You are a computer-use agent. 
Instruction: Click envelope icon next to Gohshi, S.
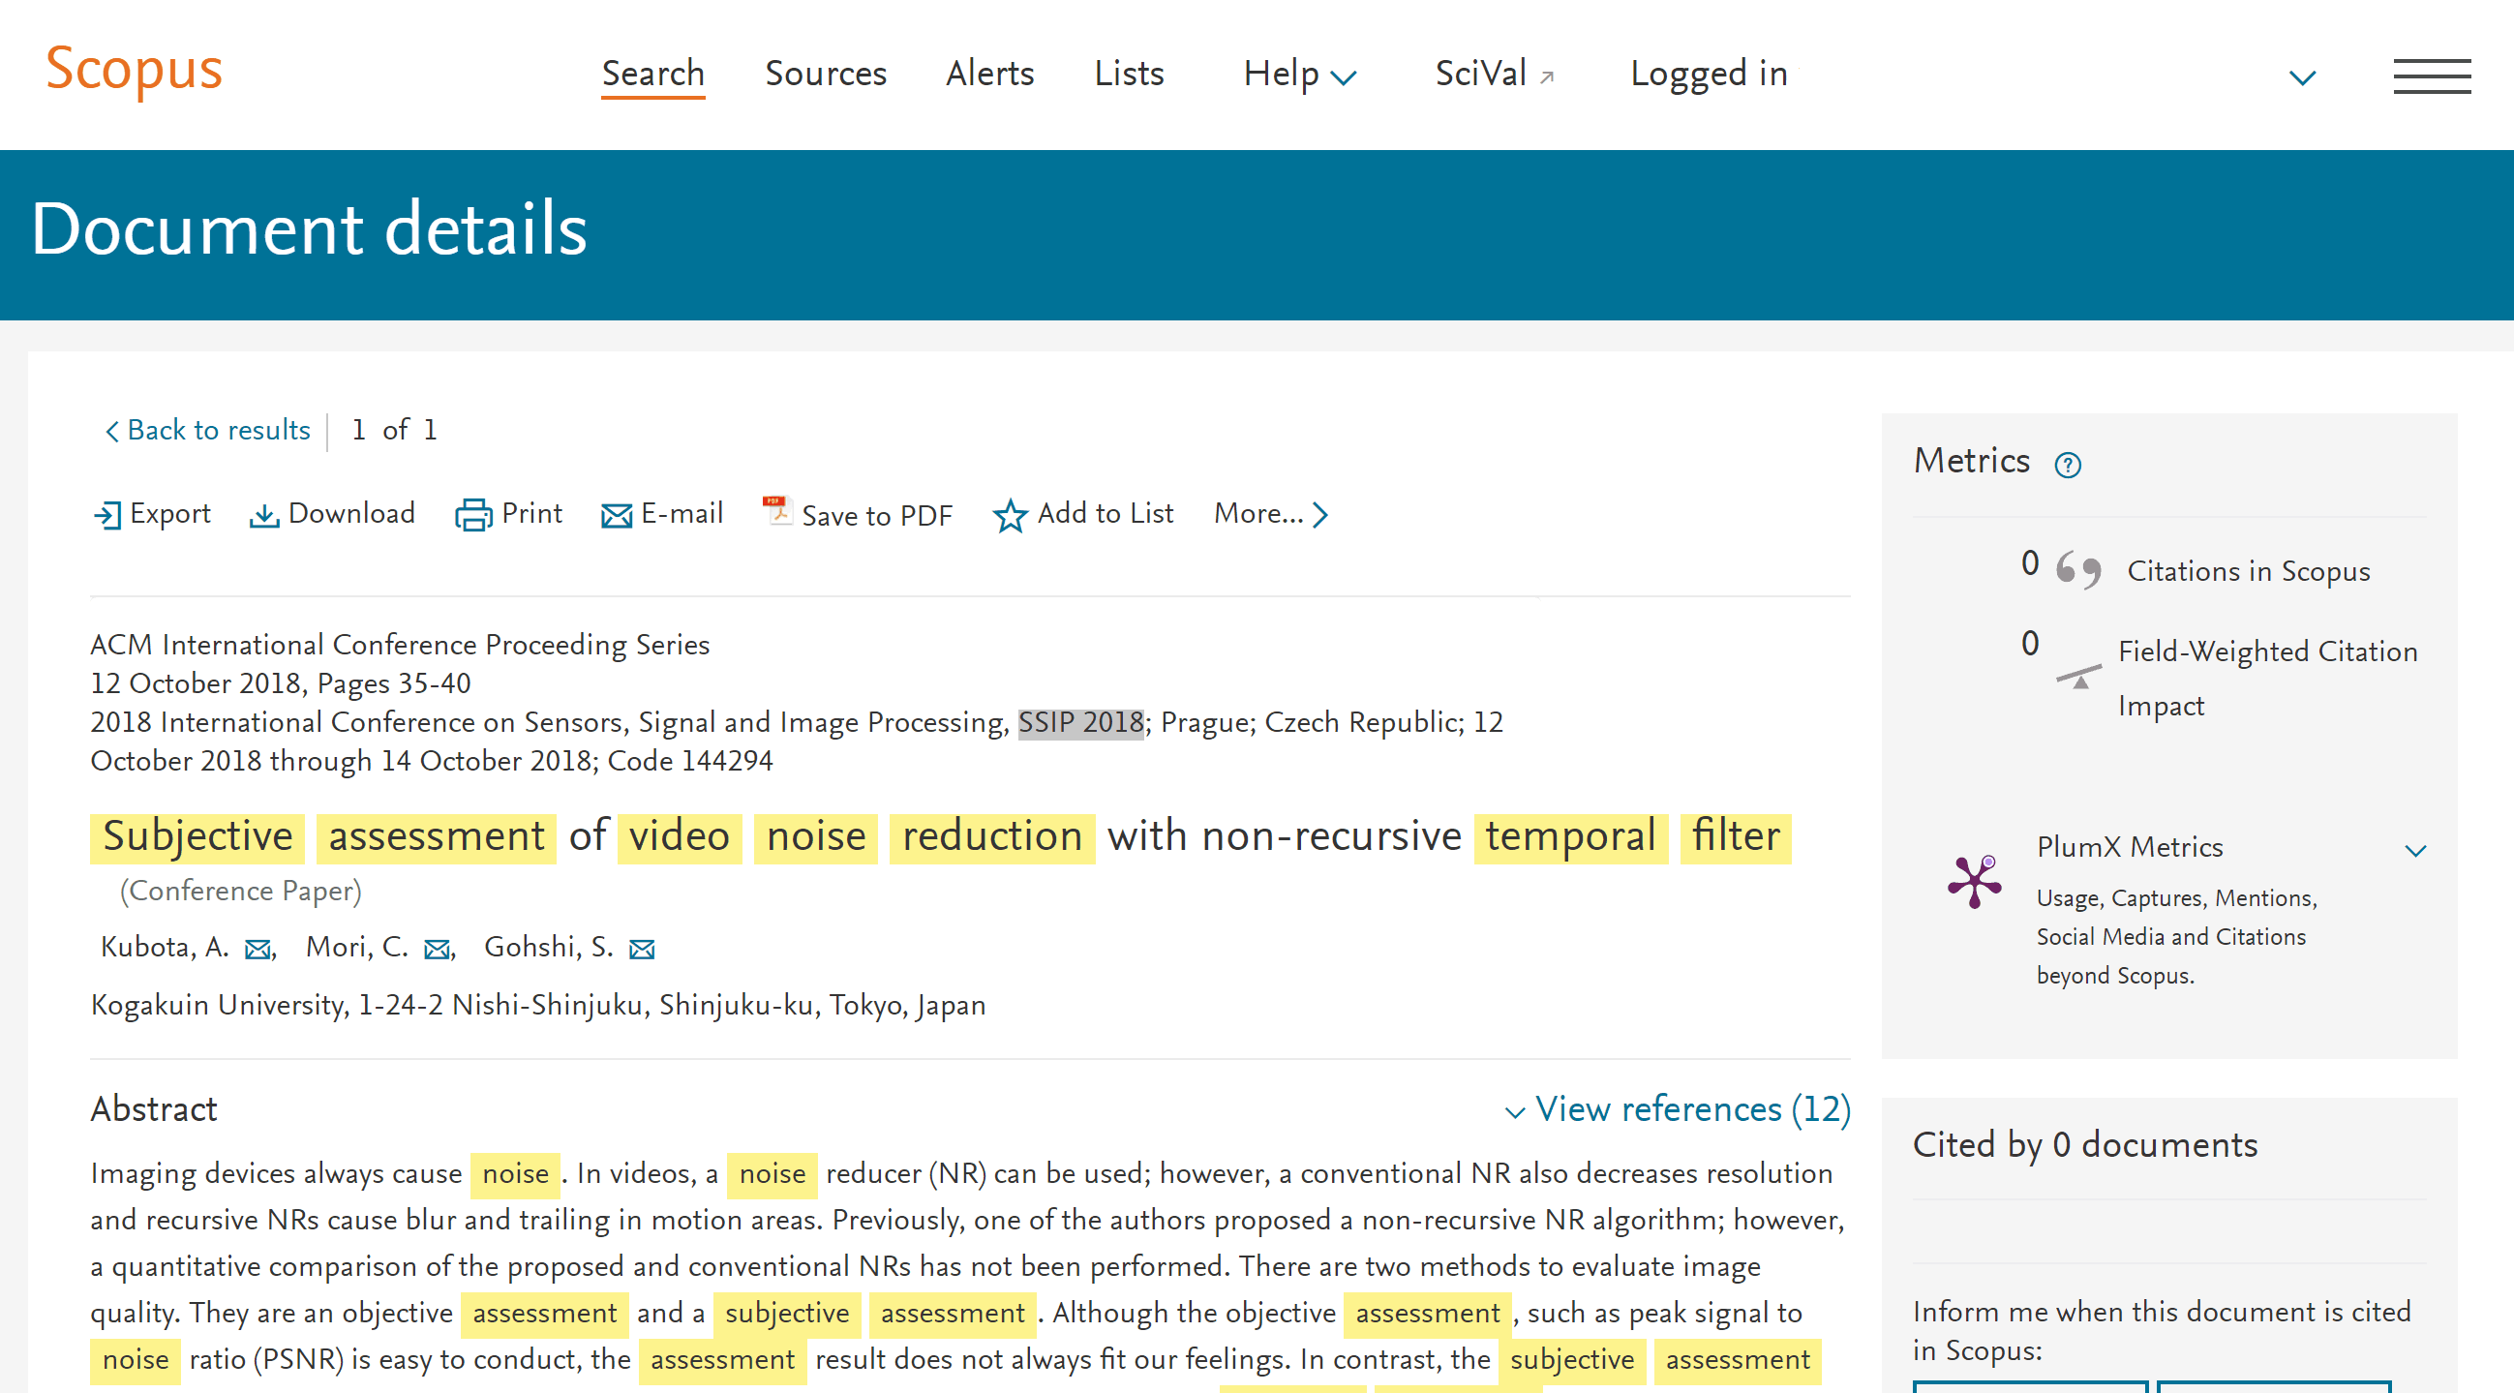(642, 949)
